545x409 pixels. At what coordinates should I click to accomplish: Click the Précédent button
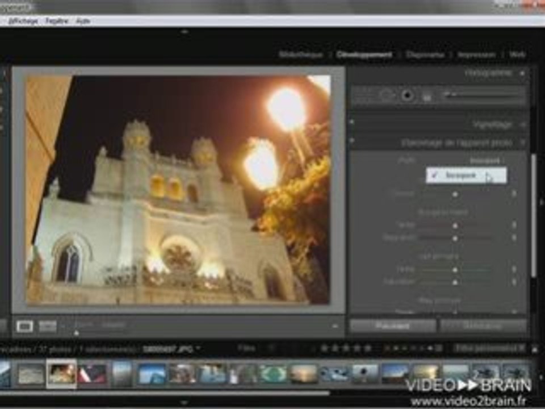pyautogui.click(x=393, y=326)
